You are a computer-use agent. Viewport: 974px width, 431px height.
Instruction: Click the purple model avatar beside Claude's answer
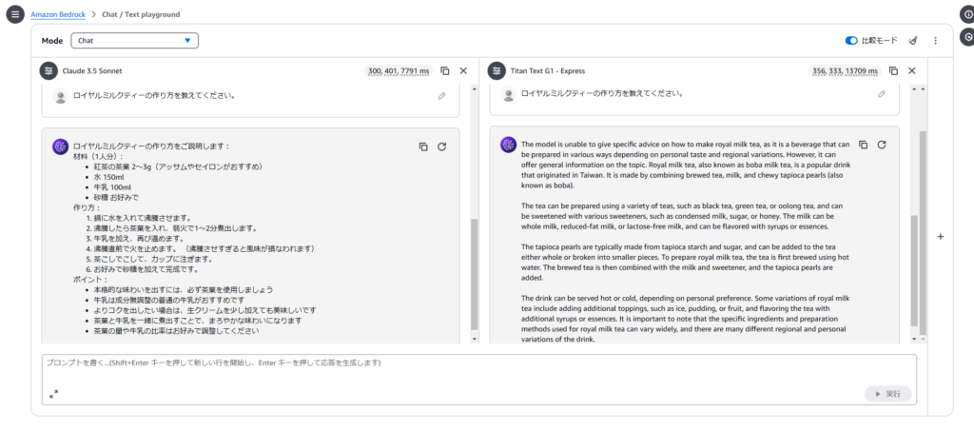[x=60, y=147]
